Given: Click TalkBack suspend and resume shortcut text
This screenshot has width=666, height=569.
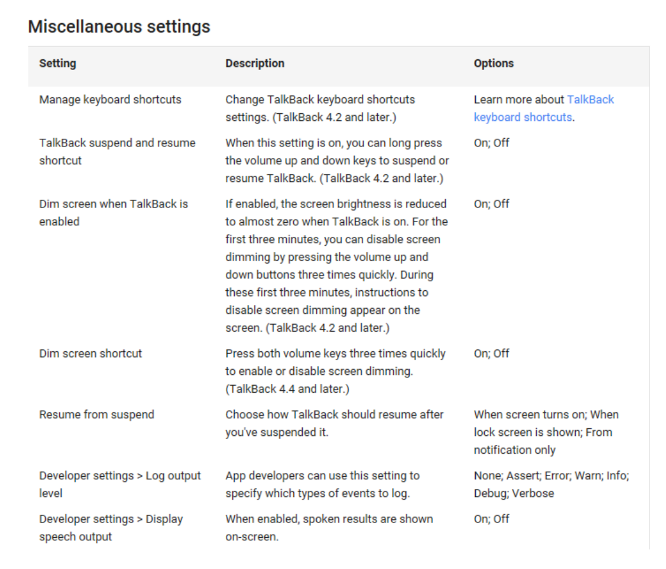Looking at the screenshot, I should (117, 151).
